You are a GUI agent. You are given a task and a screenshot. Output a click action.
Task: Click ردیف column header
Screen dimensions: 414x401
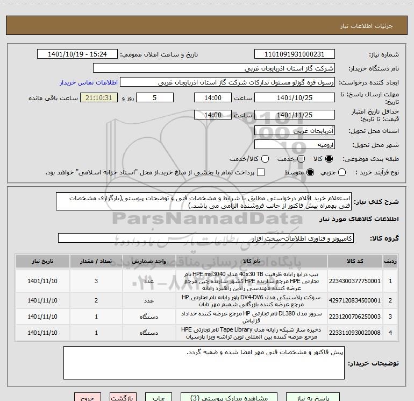pyautogui.click(x=390, y=261)
